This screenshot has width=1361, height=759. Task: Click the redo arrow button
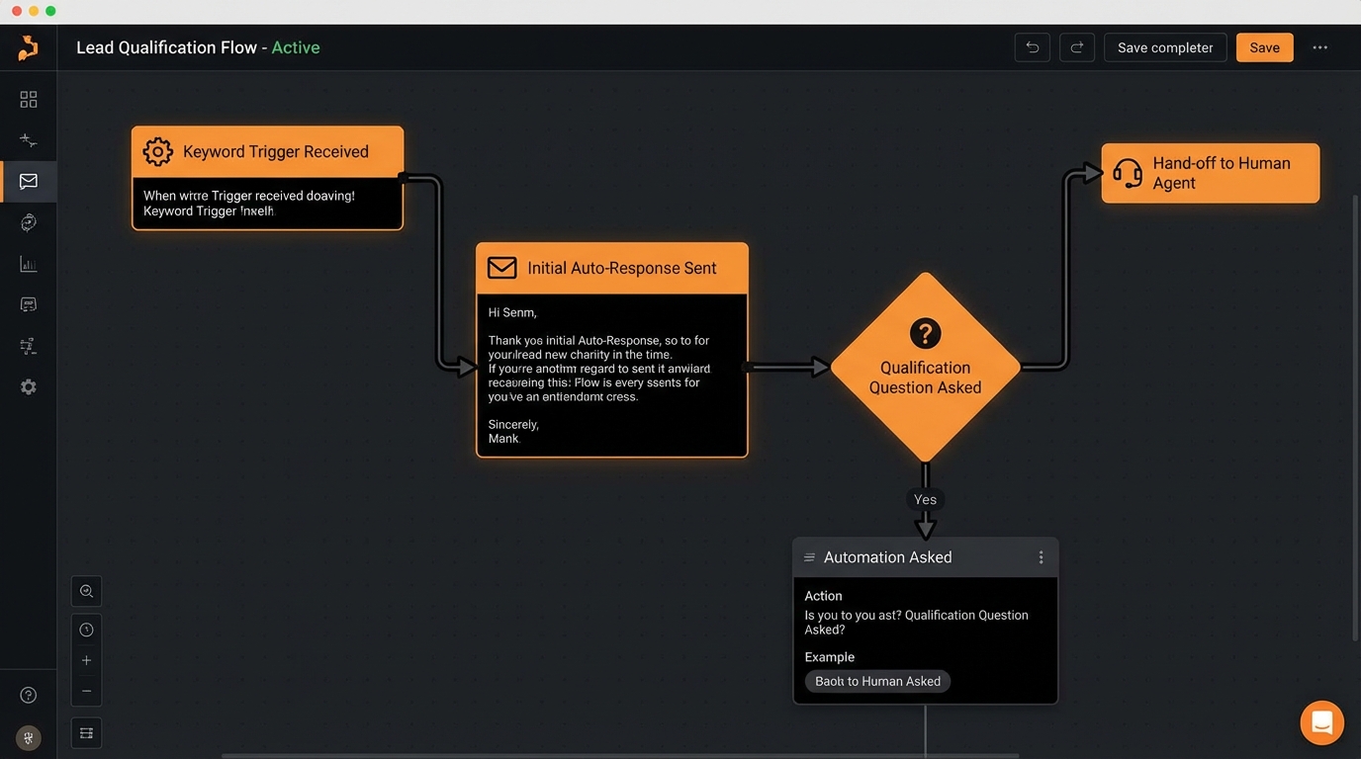pos(1077,47)
